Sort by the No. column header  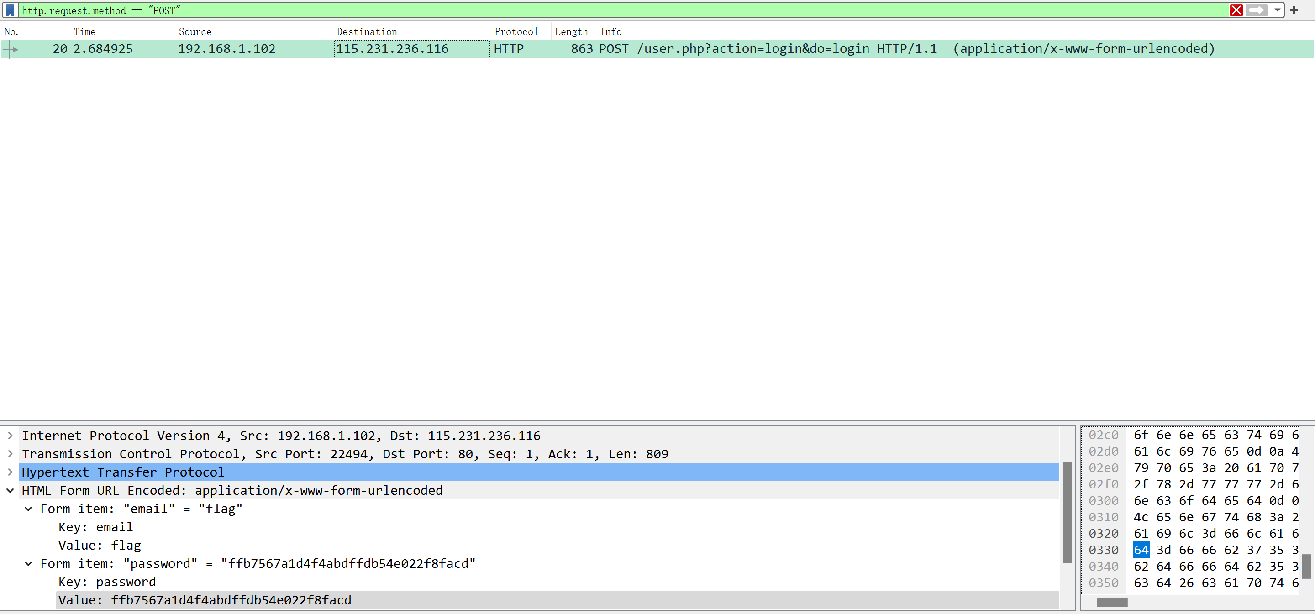pos(36,31)
